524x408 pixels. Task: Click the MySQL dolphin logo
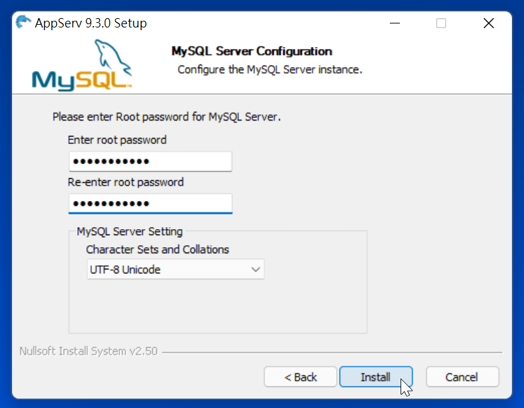click(82, 65)
